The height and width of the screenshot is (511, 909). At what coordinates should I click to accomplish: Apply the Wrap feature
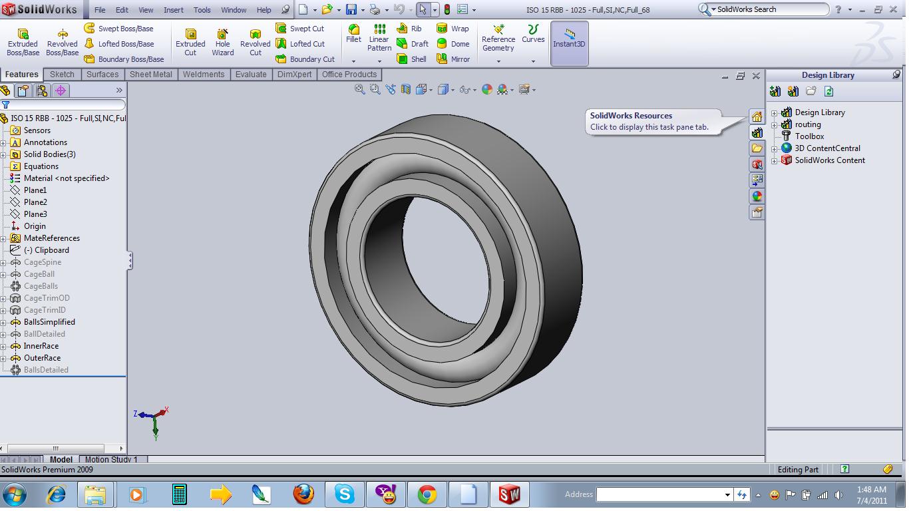click(x=453, y=29)
